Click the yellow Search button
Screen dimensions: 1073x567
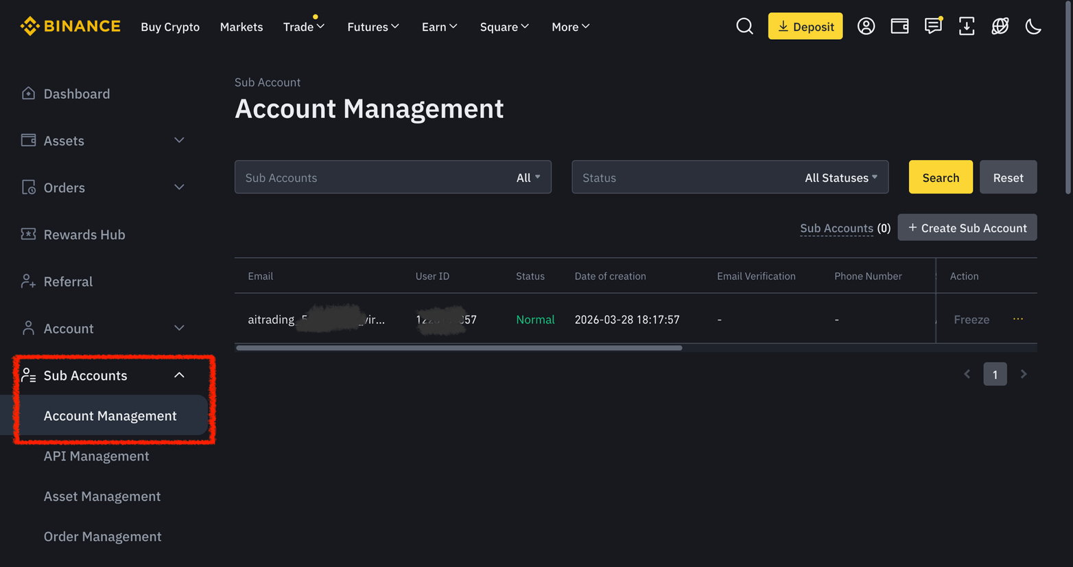941,177
